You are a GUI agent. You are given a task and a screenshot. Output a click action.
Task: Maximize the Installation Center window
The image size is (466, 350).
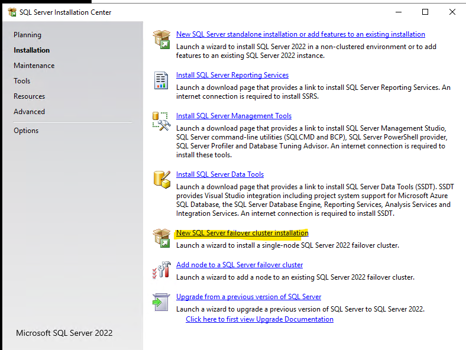tap(425, 12)
